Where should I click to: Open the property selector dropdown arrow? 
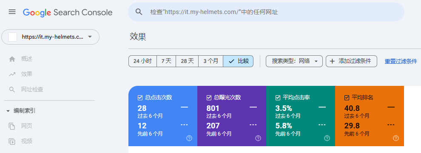click(90, 37)
